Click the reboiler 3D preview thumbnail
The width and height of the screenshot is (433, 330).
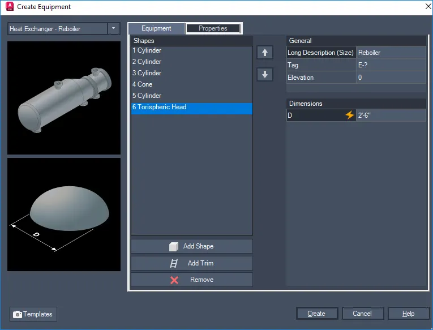coord(64,98)
